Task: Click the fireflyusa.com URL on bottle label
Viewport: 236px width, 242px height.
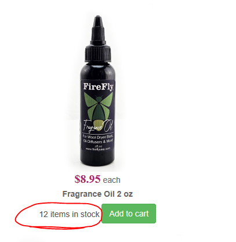Action: pyautogui.click(x=98, y=149)
